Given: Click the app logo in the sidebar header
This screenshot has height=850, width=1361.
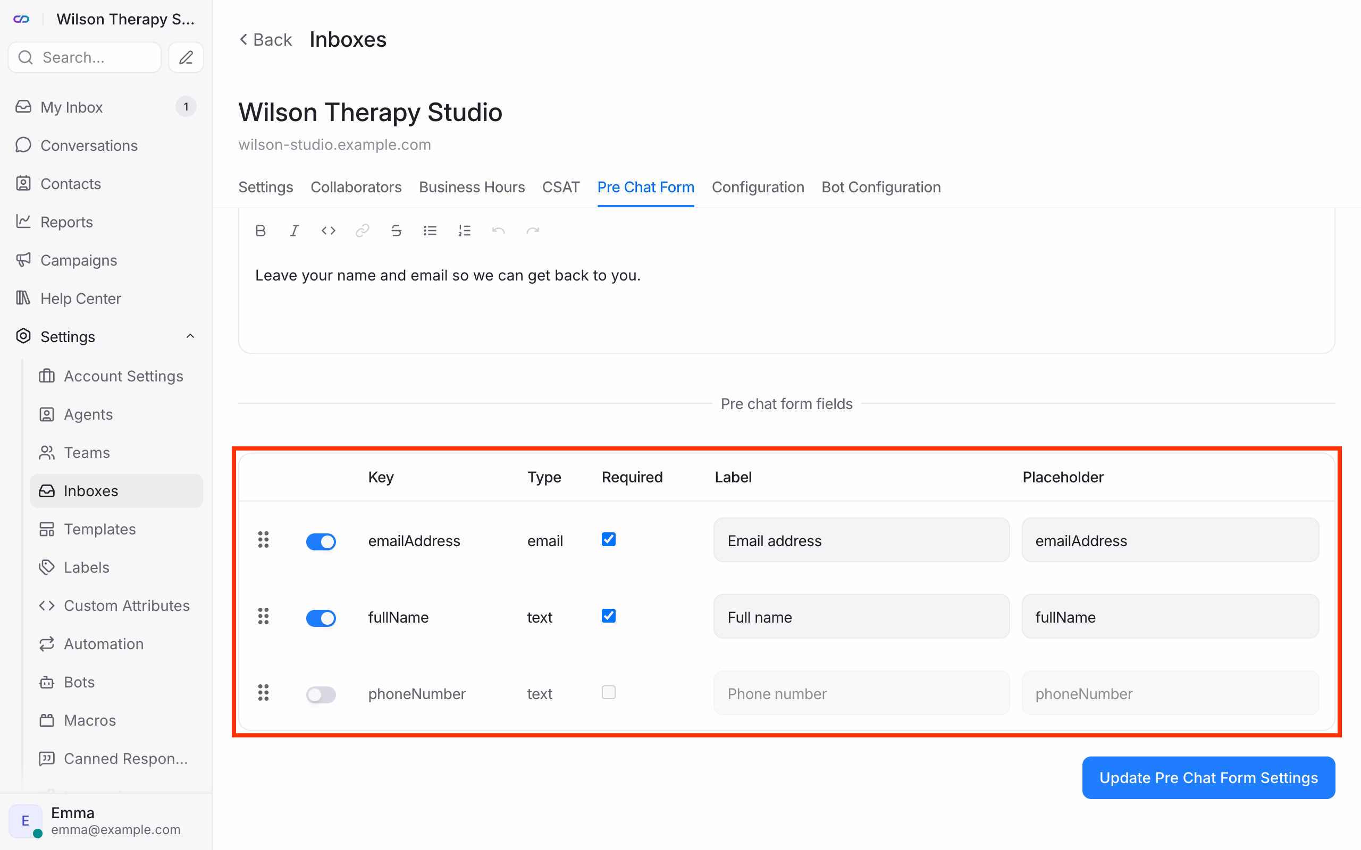Looking at the screenshot, I should click(21, 19).
